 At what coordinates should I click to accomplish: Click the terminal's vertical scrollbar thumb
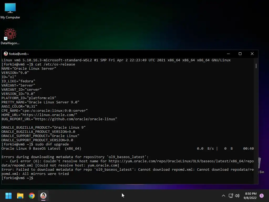(x=256, y=66)
